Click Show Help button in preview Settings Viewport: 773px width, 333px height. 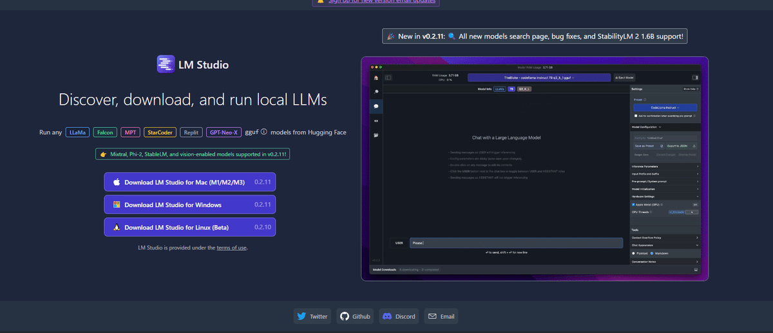click(691, 89)
